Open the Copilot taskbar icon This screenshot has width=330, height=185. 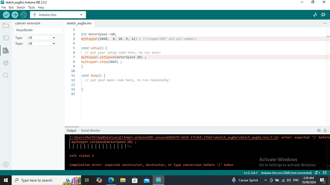(99, 180)
